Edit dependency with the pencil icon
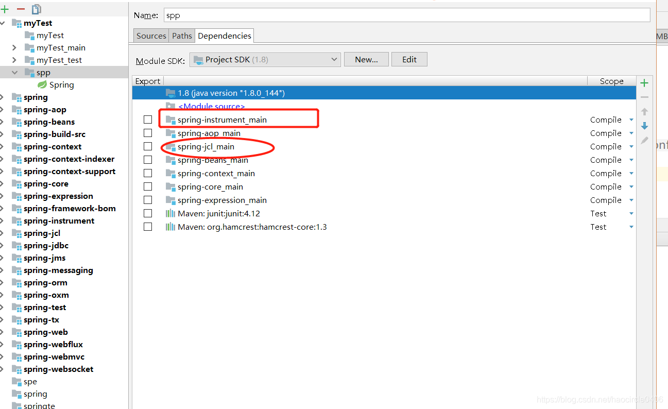668x409 pixels. [644, 140]
